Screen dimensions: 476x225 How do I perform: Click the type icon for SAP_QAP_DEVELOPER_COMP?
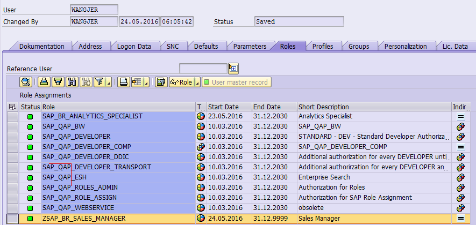point(201,147)
